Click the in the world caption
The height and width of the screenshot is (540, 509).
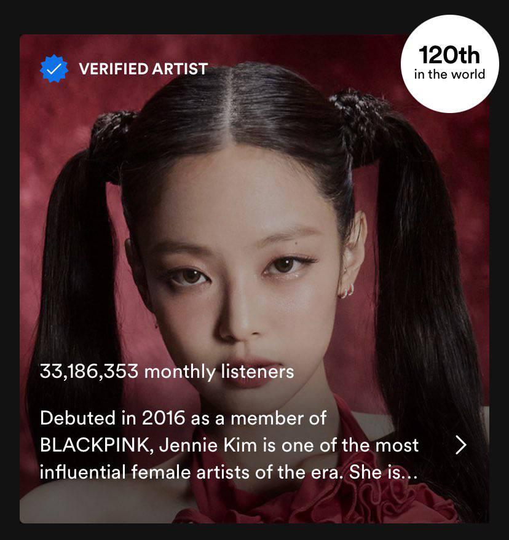450,74
